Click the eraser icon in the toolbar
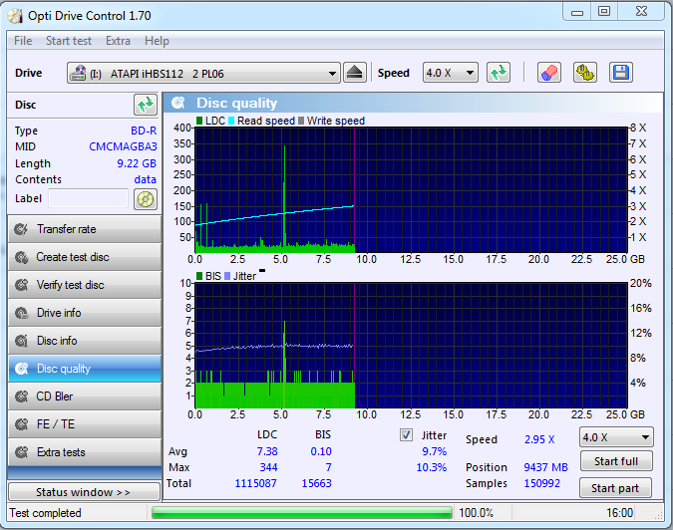 pos(549,73)
